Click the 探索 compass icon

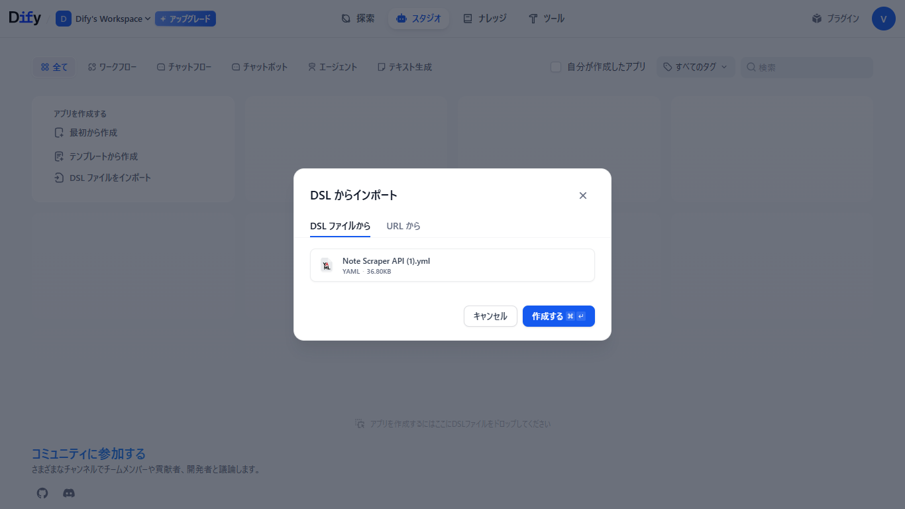346,19
